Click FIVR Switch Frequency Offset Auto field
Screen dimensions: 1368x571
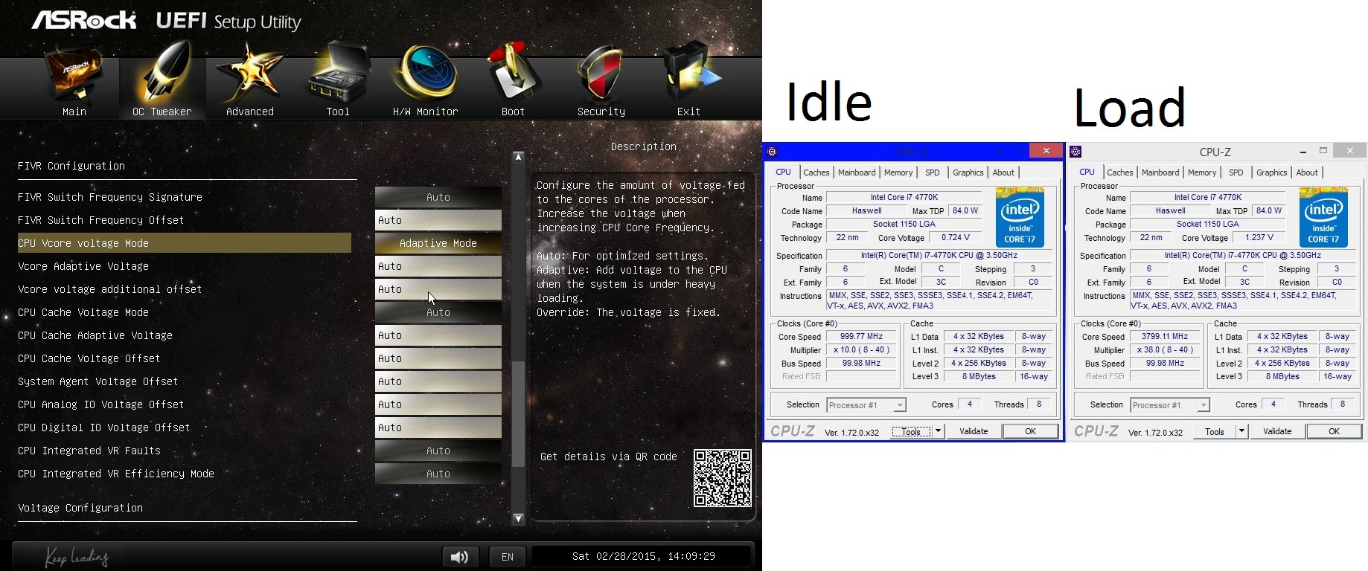[438, 220]
